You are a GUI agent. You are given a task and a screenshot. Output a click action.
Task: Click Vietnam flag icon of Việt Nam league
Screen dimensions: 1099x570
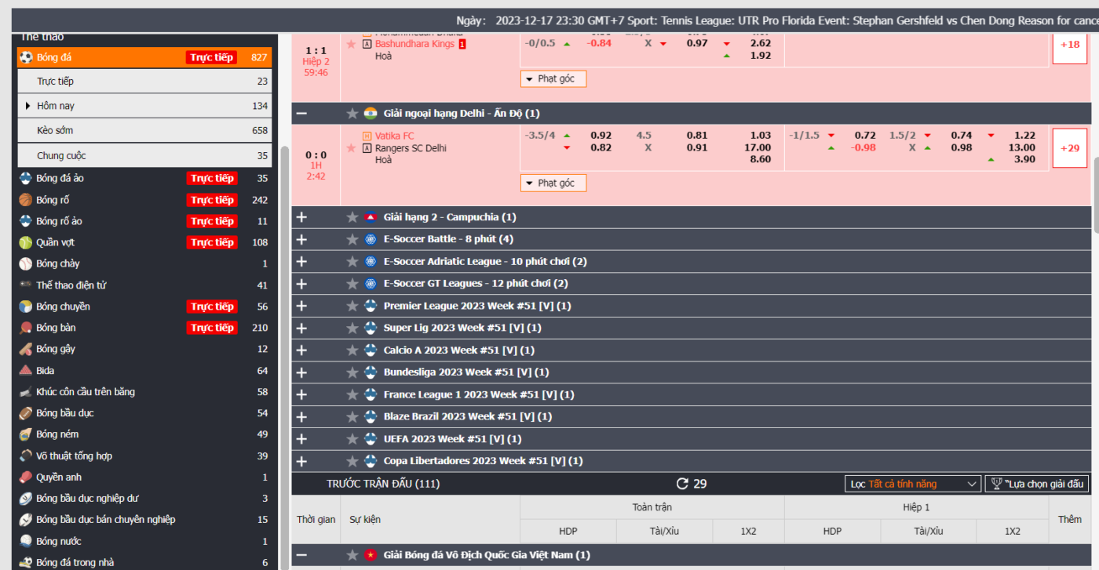click(371, 555)
